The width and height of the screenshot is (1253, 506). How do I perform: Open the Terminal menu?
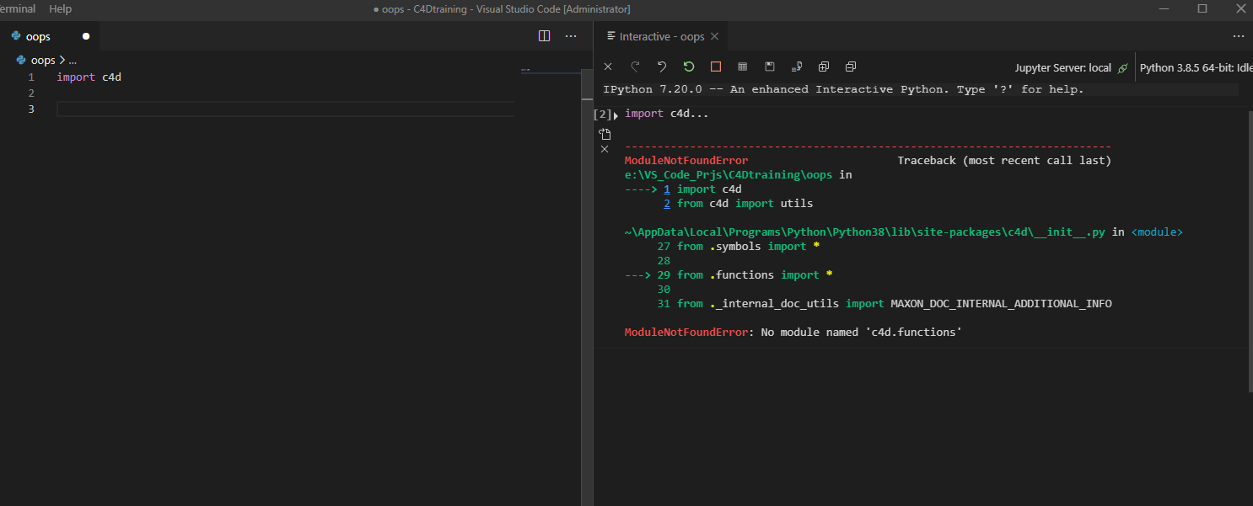17,8
